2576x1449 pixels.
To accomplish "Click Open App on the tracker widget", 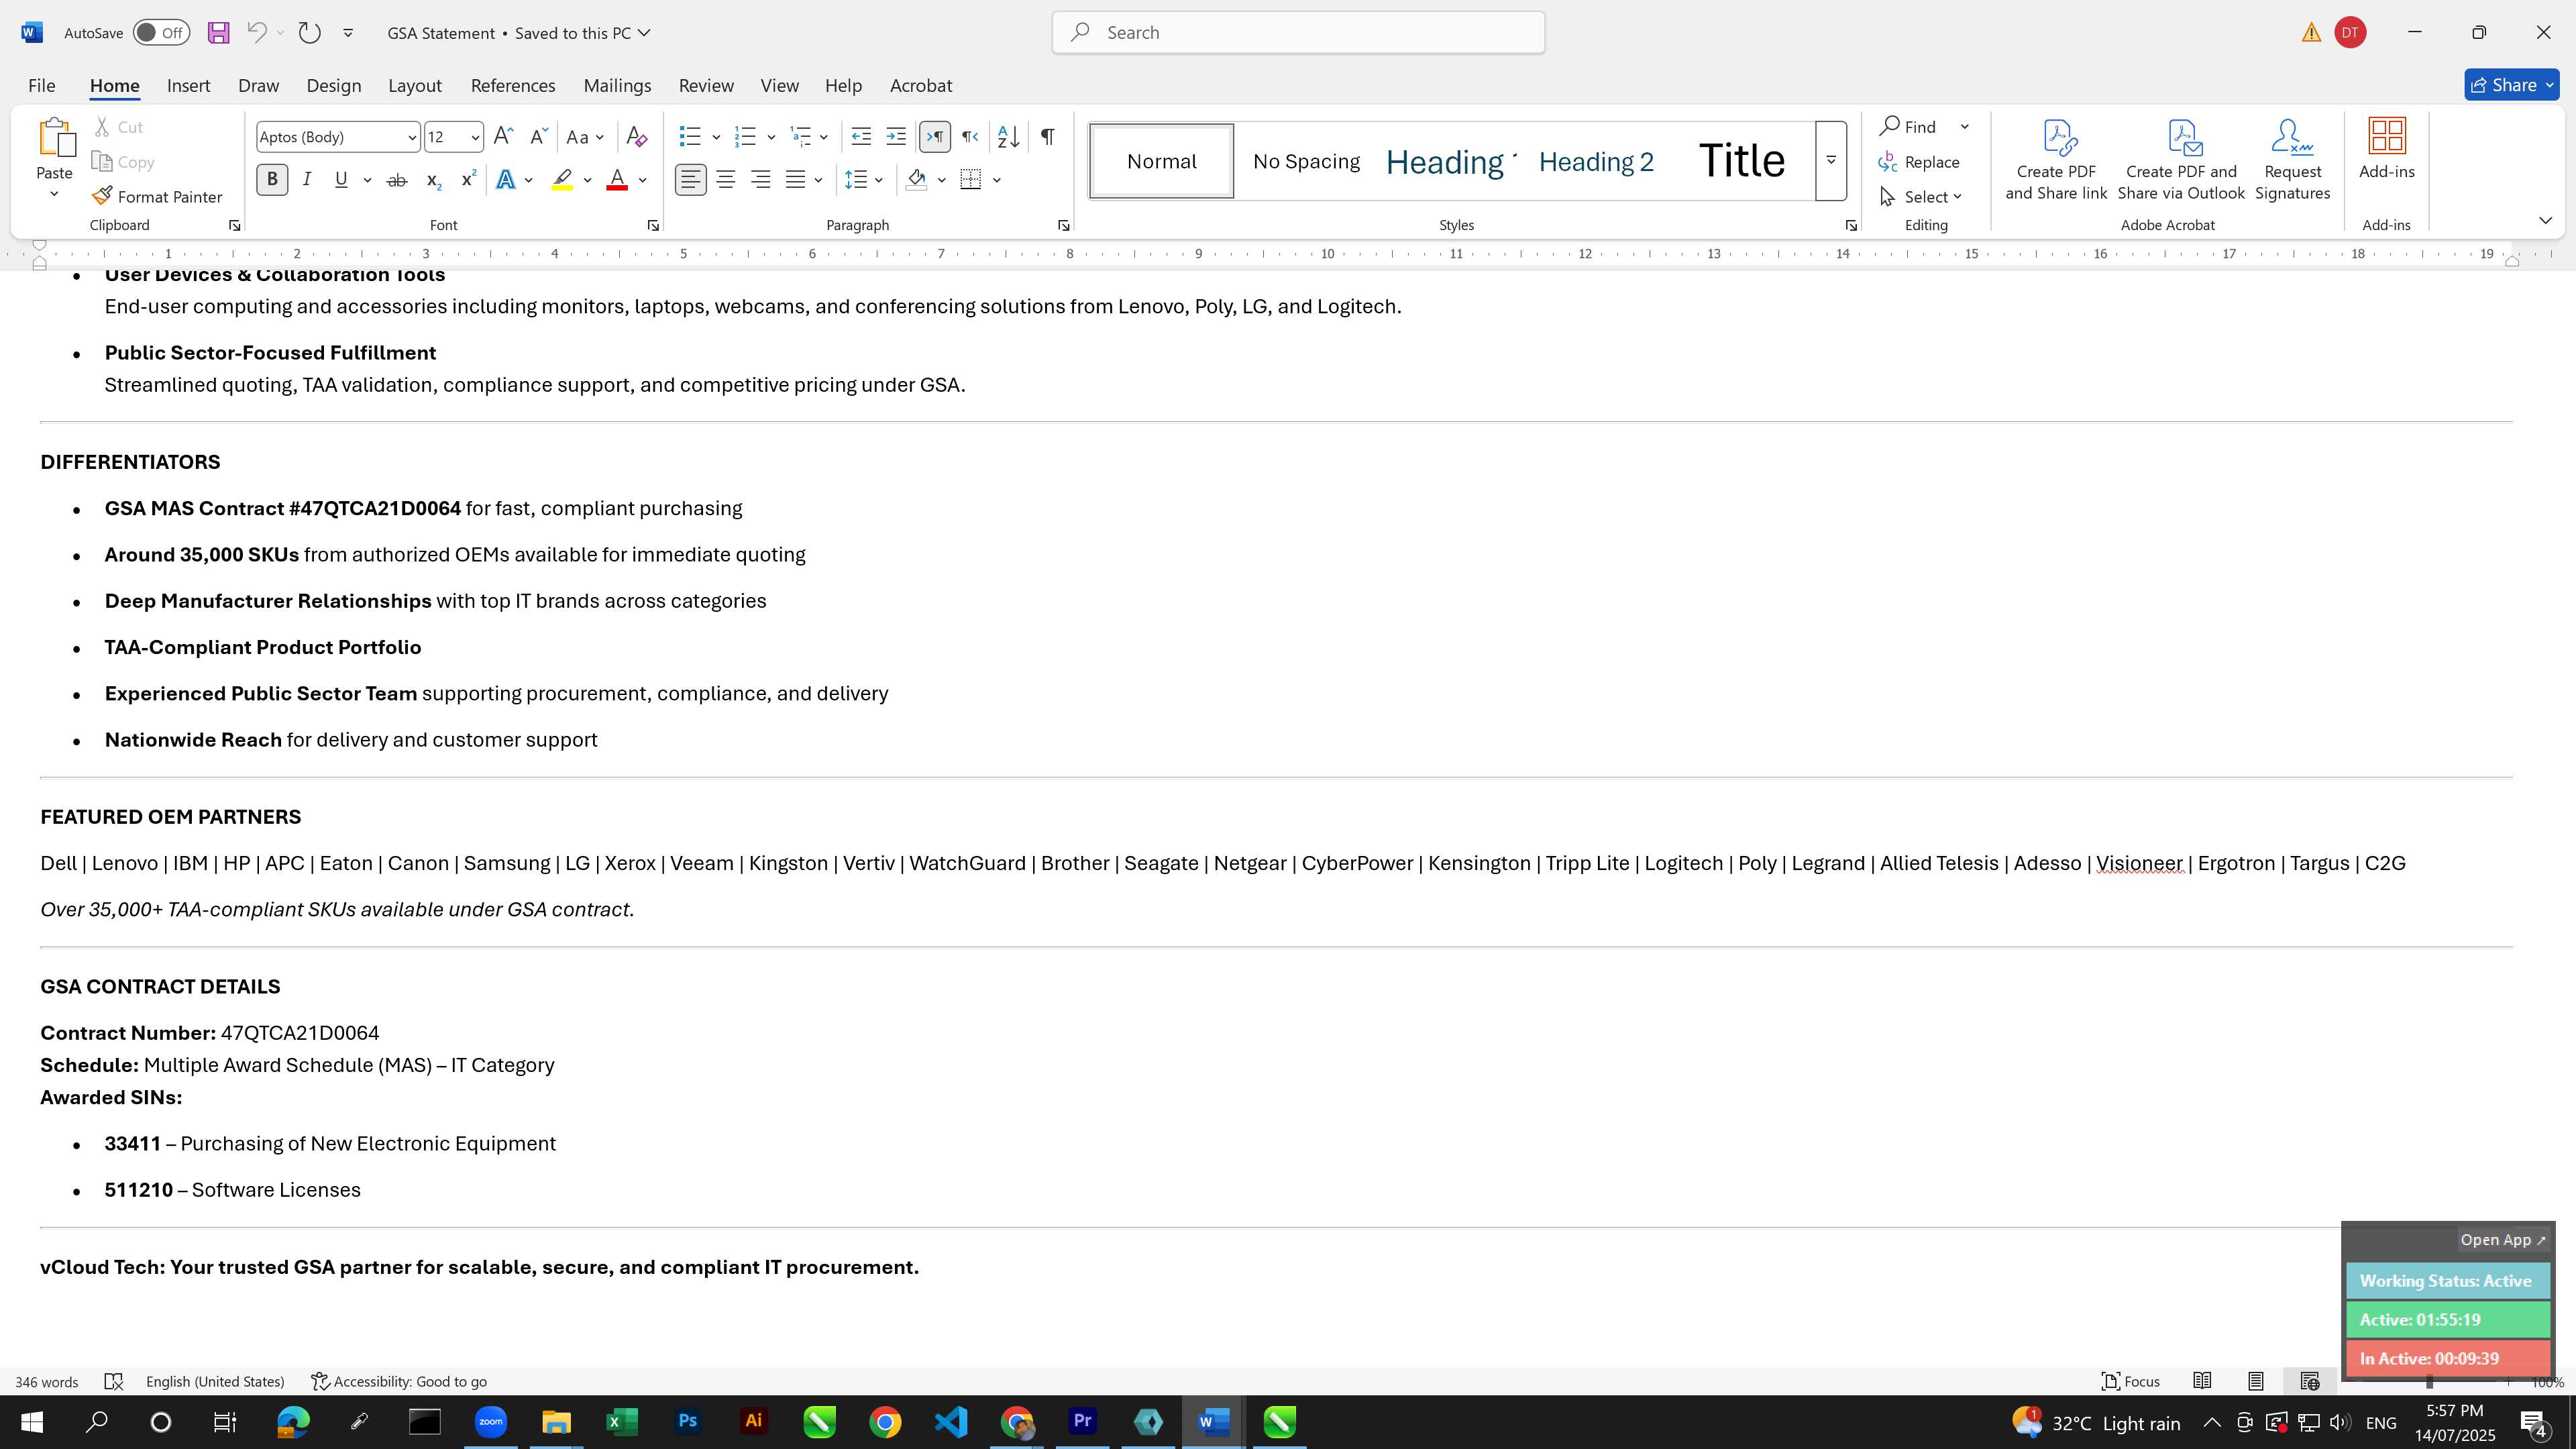I will pos(2503,1240).
